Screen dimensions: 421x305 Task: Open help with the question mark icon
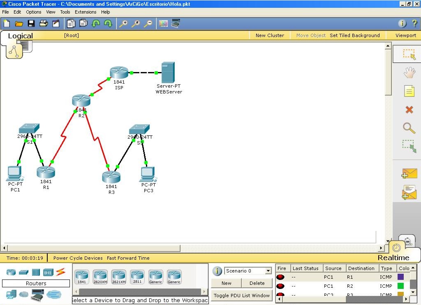(414, 23)
